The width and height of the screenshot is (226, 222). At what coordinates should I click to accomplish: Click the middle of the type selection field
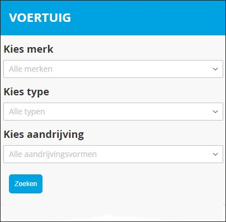[x=113, y=112]
